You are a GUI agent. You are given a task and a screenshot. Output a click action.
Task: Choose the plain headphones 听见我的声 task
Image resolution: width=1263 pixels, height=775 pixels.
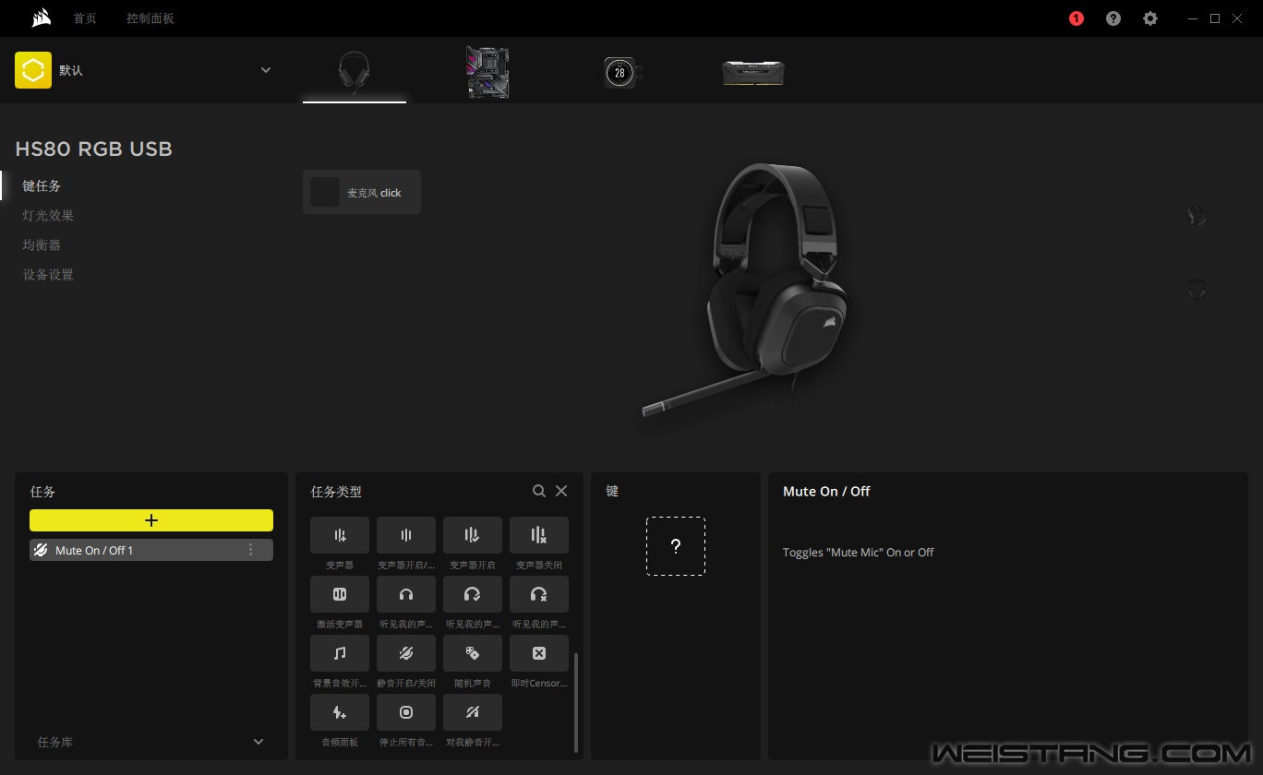click(406, 594)
